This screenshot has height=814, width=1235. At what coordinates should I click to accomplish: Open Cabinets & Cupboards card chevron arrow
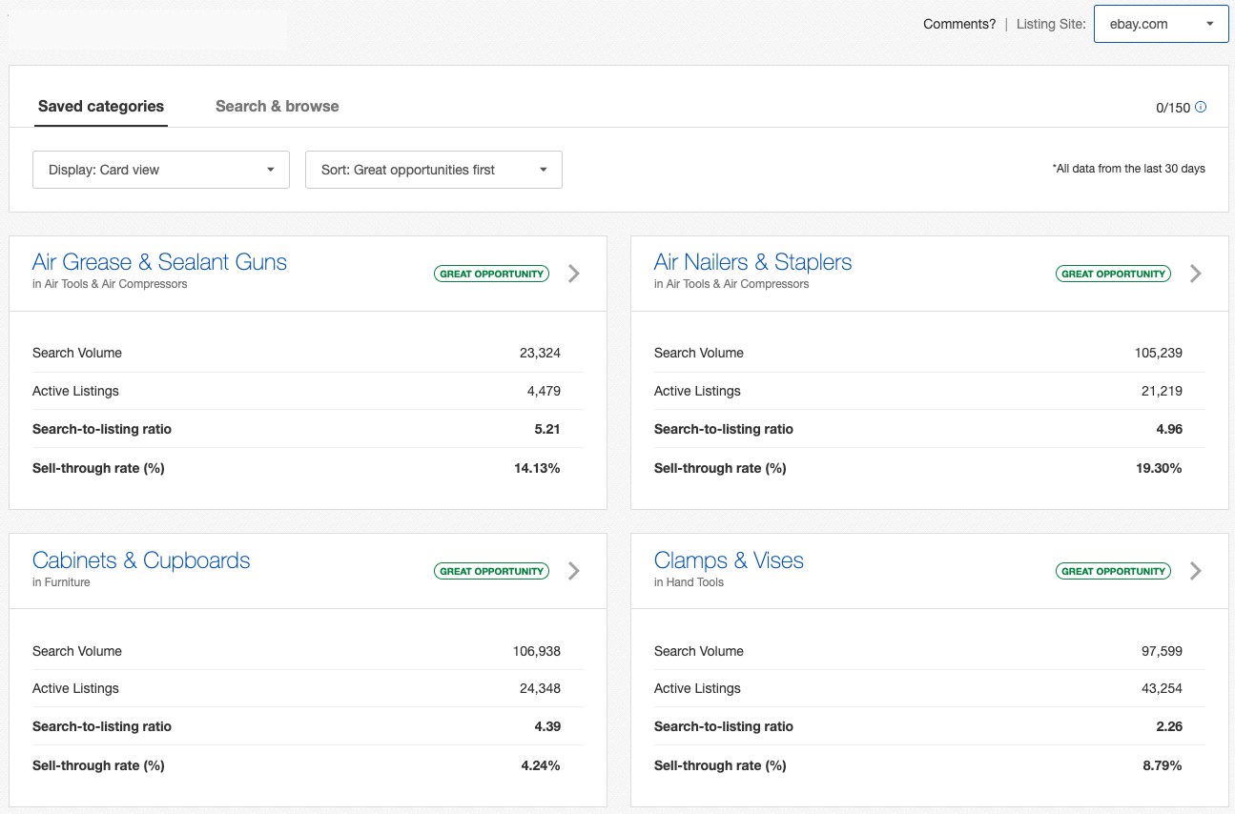pyautogui.click(x=574, y=571)
